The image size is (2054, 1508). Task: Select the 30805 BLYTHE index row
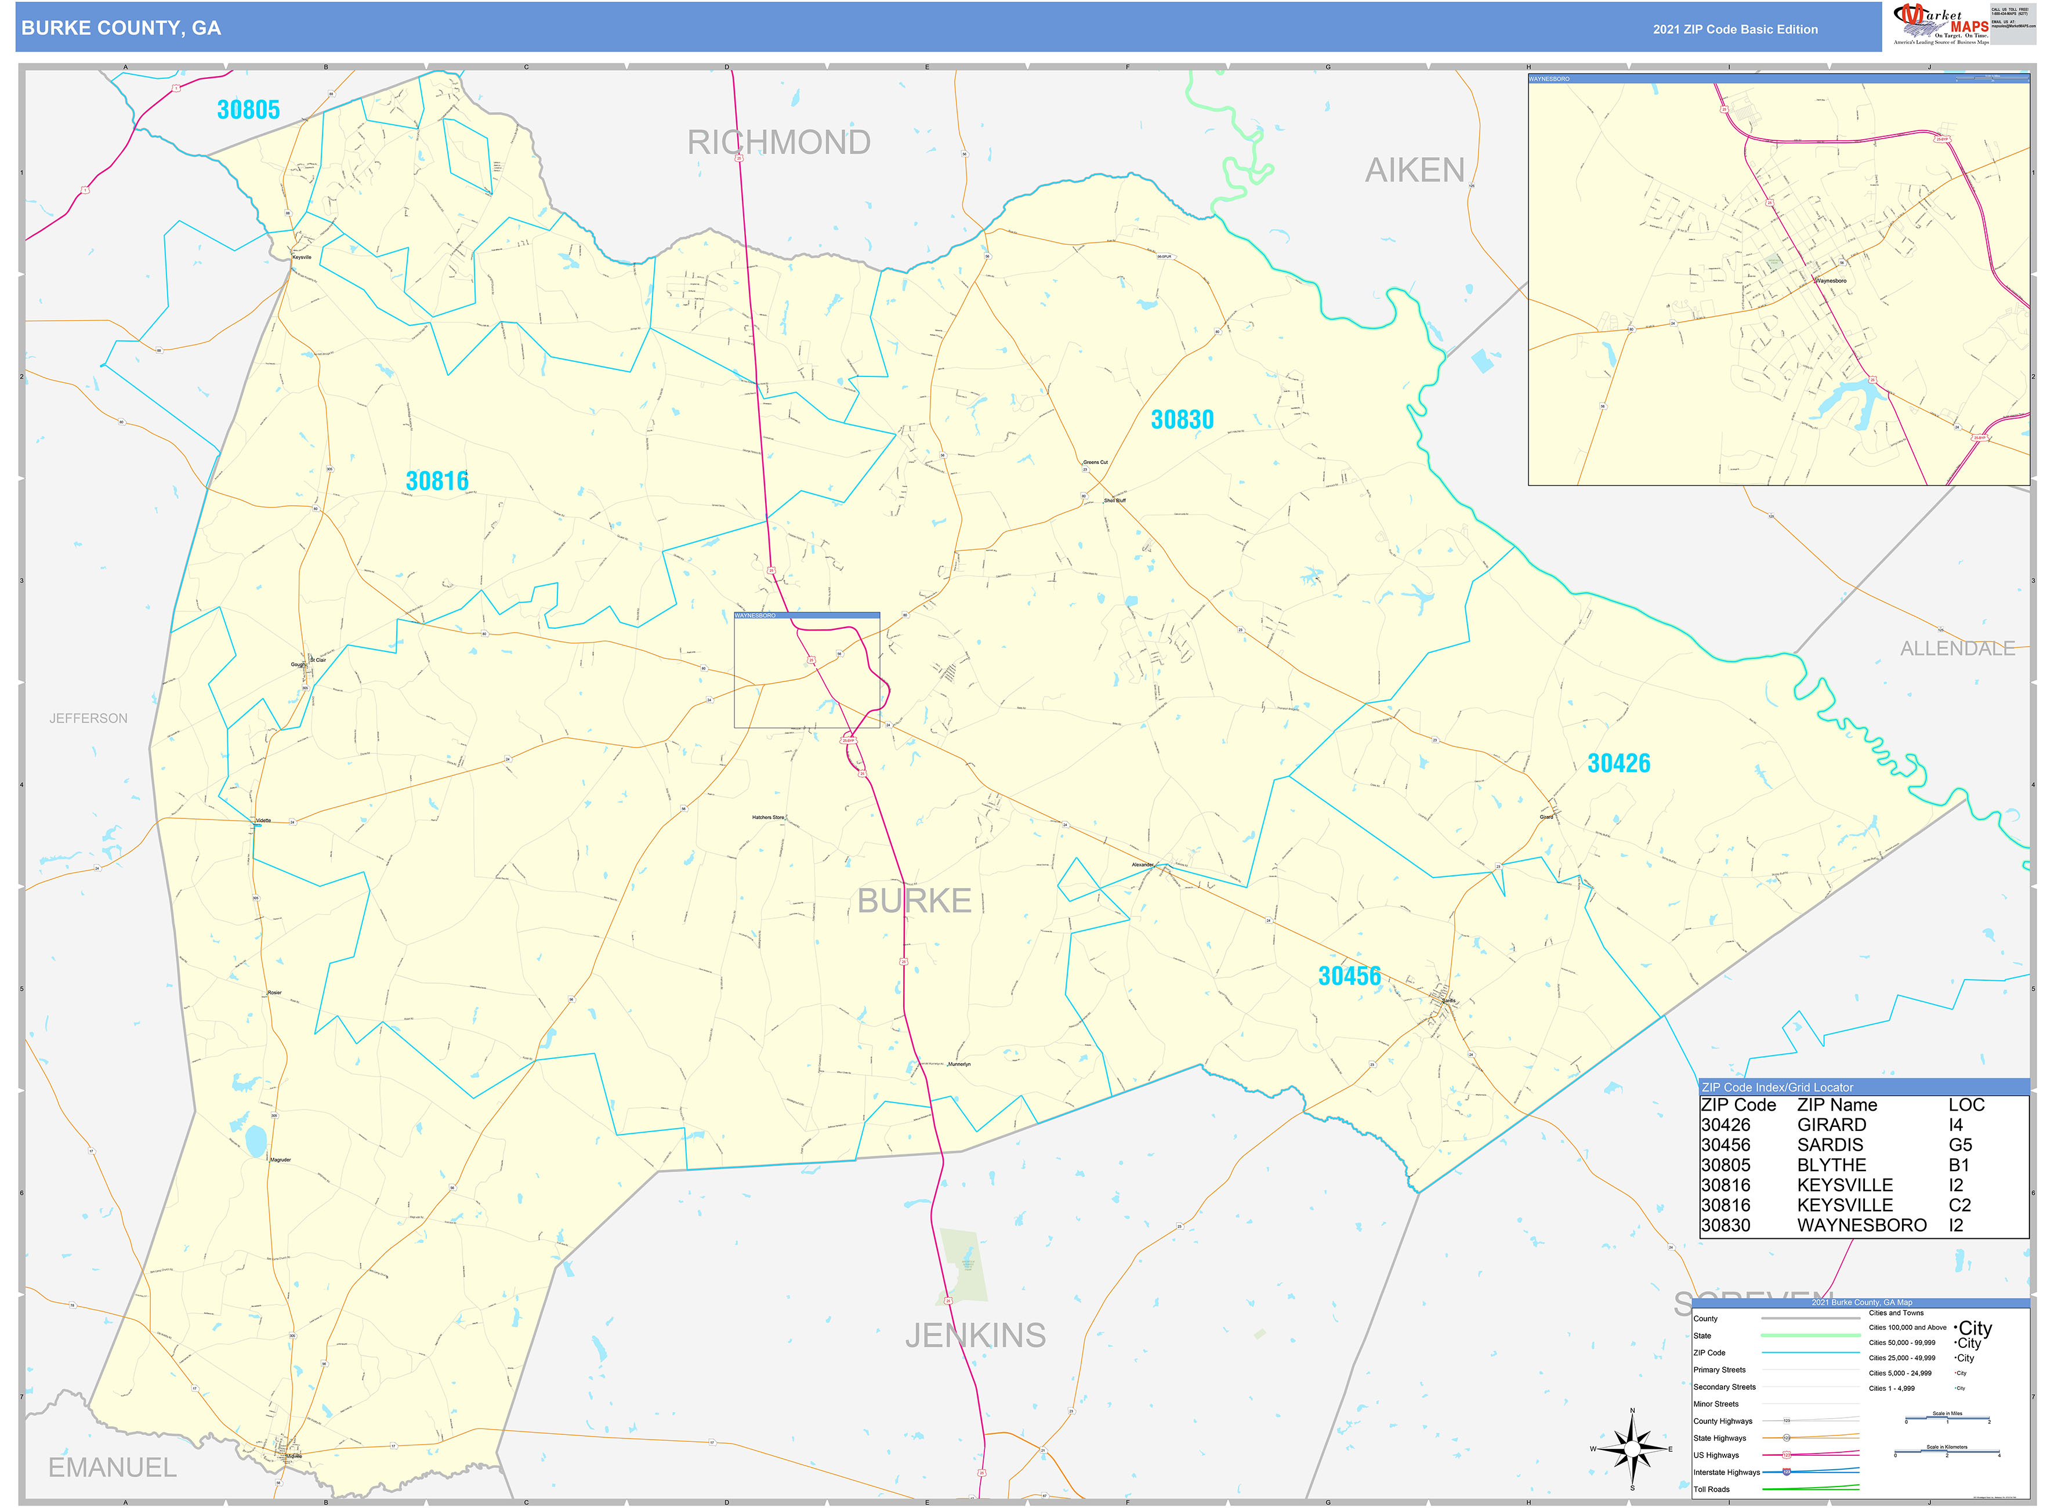click(x=1864, y=1165)
